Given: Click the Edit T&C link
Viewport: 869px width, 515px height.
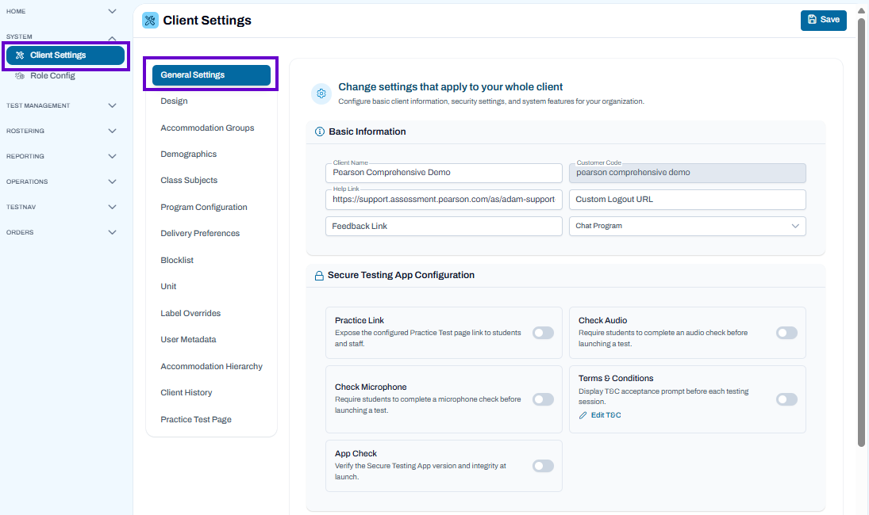Looking at the screenshot, I should tap(606, 415).
